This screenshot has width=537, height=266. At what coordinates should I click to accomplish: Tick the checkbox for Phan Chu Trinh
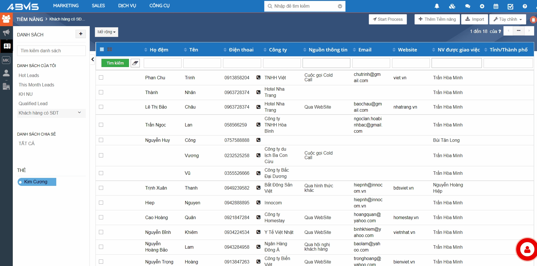coord(101,78)
